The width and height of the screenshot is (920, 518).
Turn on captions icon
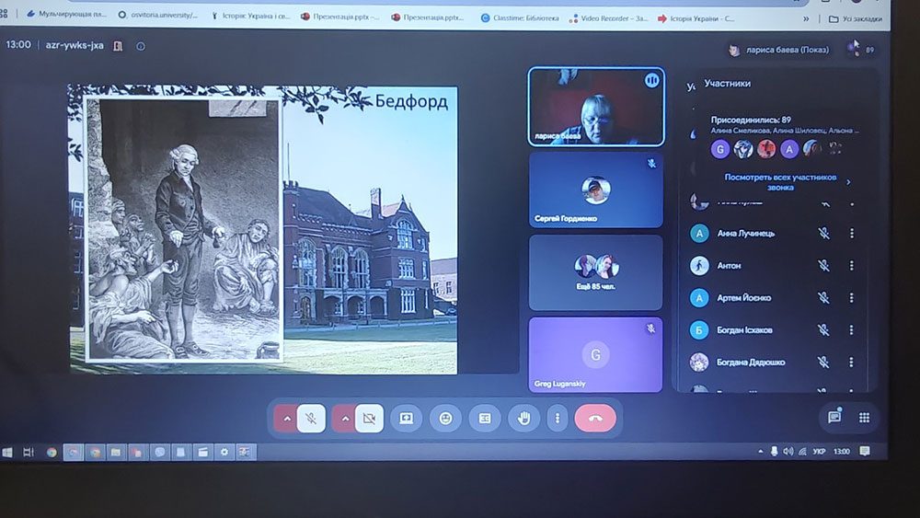(x=485, y=419)
